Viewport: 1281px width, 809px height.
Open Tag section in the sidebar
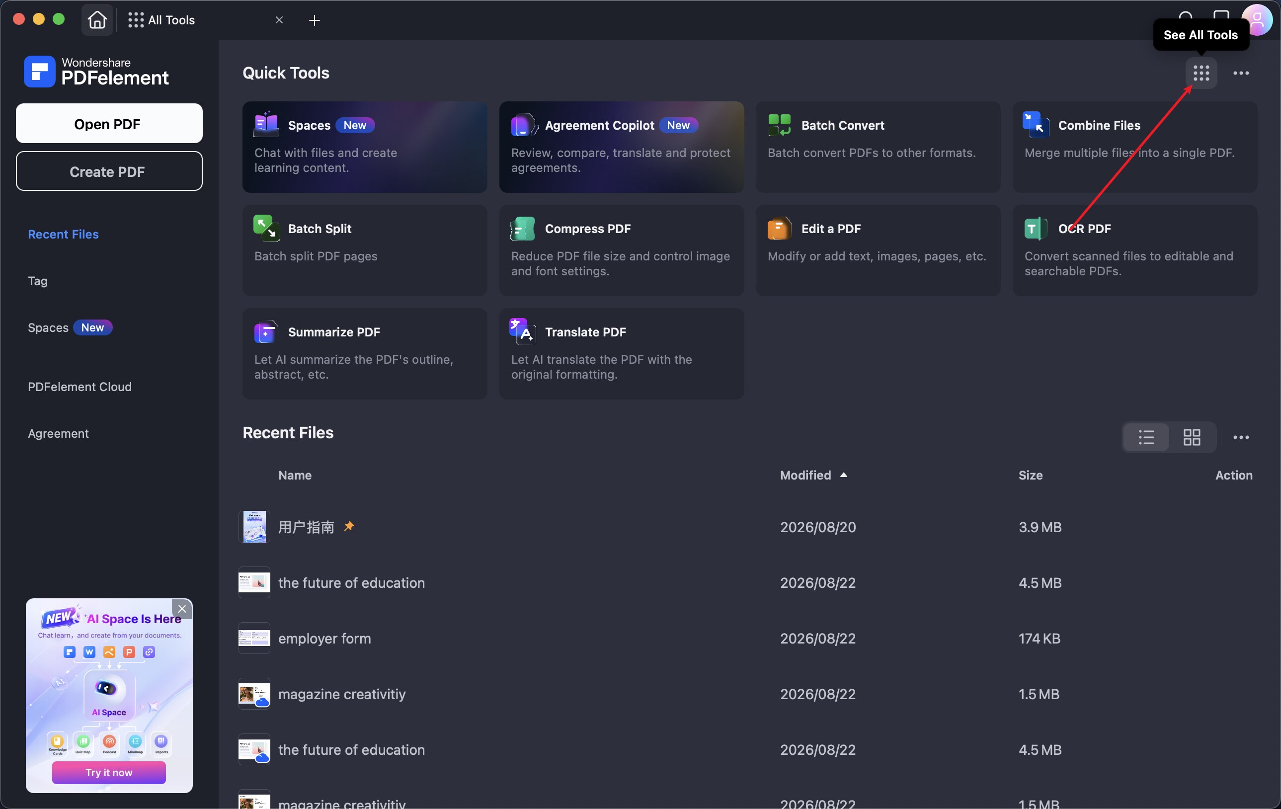(x=38, y=281)
